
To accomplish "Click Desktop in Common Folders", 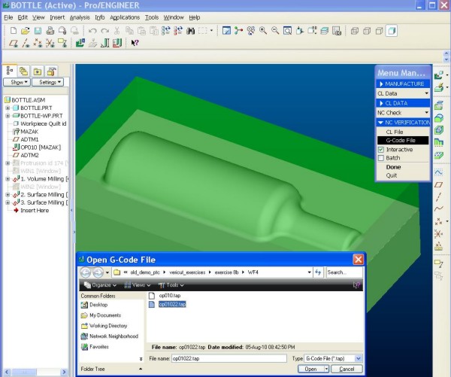I will pyautogui.click(x=95, y=305).
